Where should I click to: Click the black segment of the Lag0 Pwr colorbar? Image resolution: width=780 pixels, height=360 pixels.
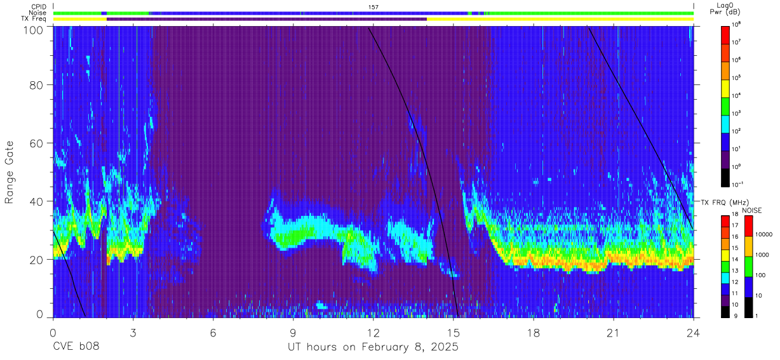coord(725,177)
